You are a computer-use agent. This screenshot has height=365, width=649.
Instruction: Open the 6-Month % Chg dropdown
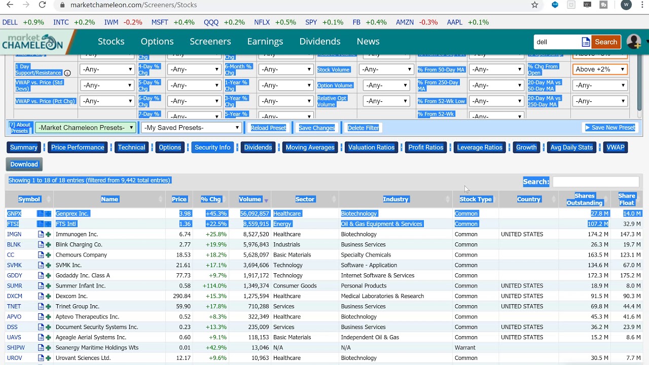285,69
